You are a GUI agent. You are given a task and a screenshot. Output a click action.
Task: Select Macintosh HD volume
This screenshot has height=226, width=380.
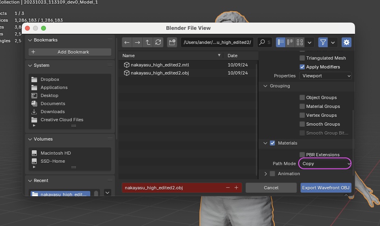click(x=56, y=153)
